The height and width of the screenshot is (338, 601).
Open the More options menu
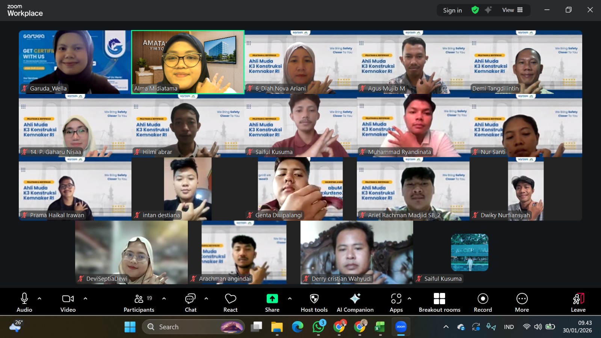click(x=522, y=302)
